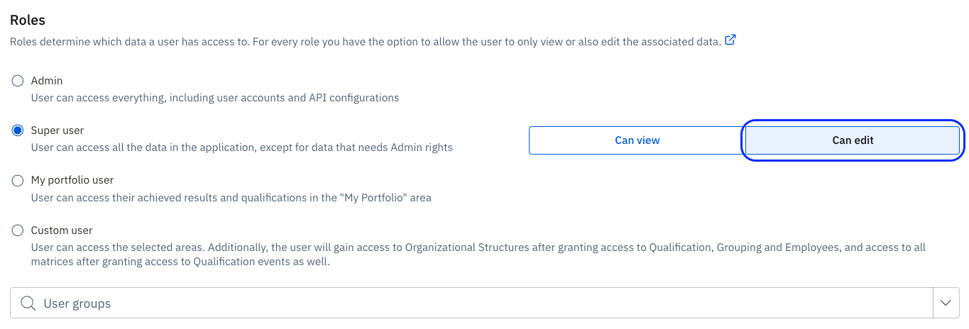This screenshot has width=969, height=329.
Task: Open the external link icon after roles description
Action: pos(730,40)
